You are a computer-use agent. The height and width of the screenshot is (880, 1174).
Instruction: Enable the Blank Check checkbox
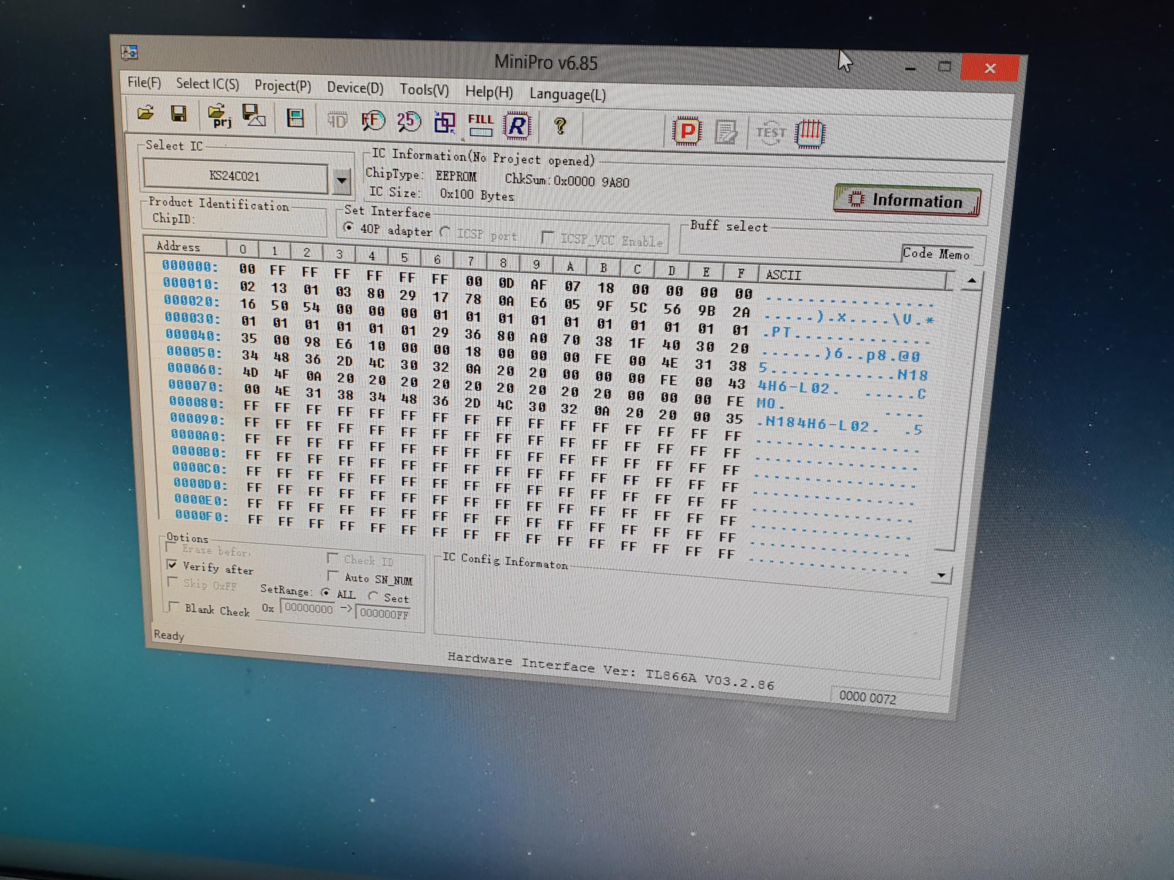coord(173,606)
